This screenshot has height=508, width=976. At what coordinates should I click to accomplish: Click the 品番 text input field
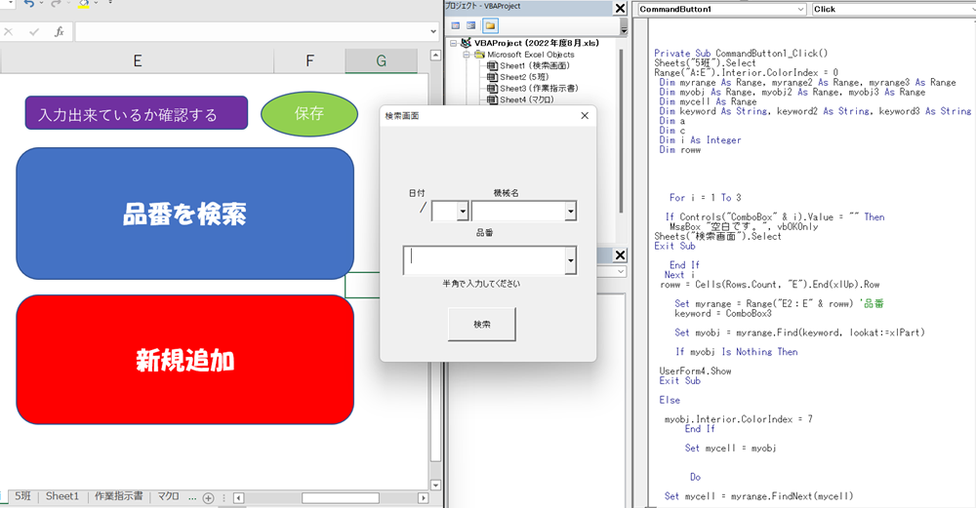(x=483, y=260)
